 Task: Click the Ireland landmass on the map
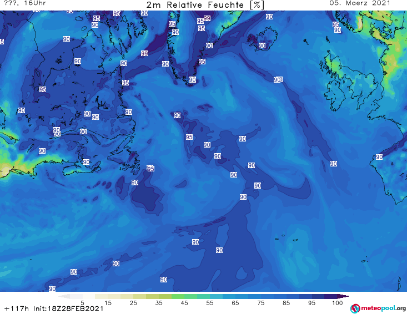334,95
